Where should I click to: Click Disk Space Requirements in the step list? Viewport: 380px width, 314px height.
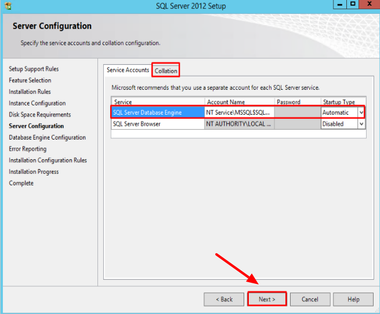[x=40, y=115]
